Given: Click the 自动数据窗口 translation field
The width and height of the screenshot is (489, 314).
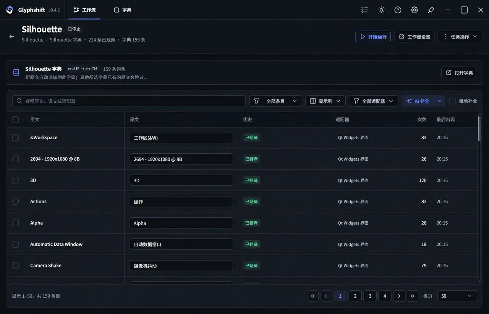Looking at the screenshot, I should click(181, 244).
